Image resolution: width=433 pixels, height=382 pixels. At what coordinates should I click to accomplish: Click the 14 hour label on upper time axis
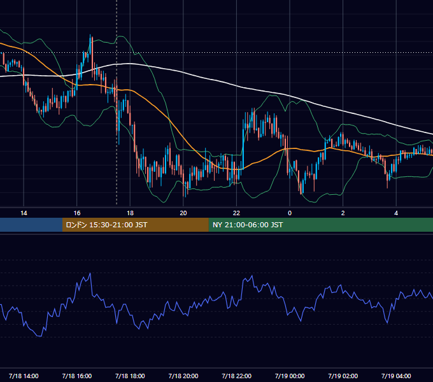click(x=24, y=213)
